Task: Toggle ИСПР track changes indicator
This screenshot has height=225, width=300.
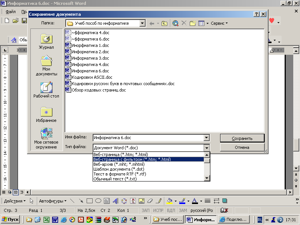Action: point(158,210)
